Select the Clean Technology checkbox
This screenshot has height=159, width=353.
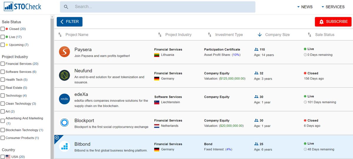point(3,103)
